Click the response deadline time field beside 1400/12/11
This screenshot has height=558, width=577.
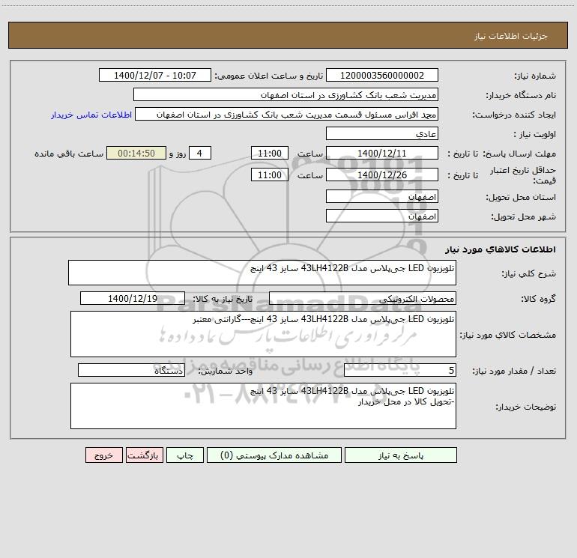click(269, 153)
